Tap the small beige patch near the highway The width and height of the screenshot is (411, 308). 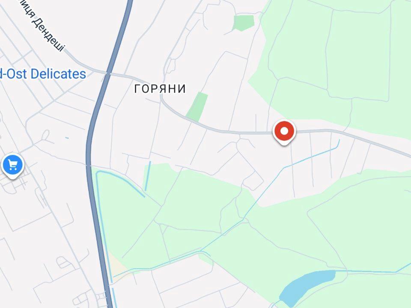click(x=117, y=264)
